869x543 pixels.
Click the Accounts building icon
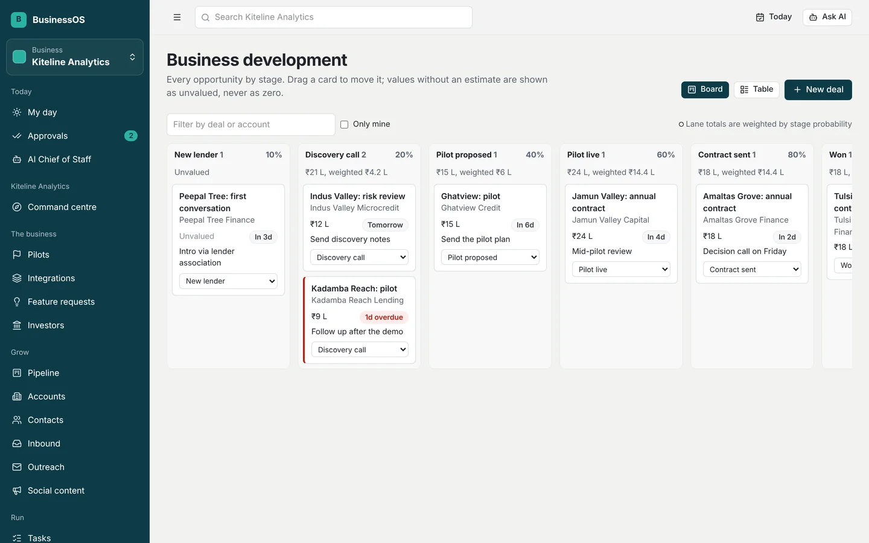17,396
